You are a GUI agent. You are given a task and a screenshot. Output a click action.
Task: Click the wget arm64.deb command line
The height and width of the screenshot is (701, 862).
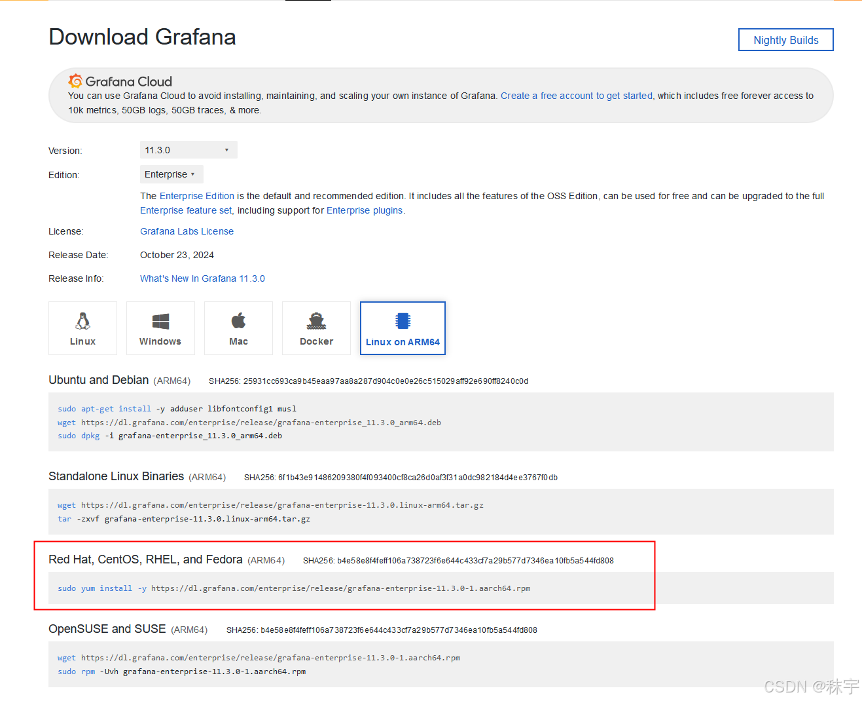click(249, 423)
